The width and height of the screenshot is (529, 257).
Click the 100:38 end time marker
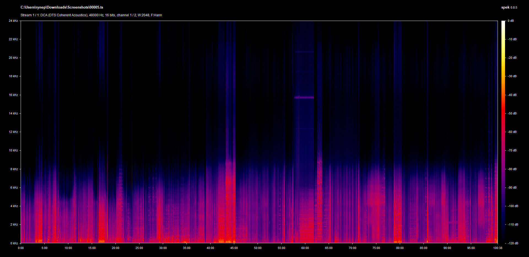[498, 248]
